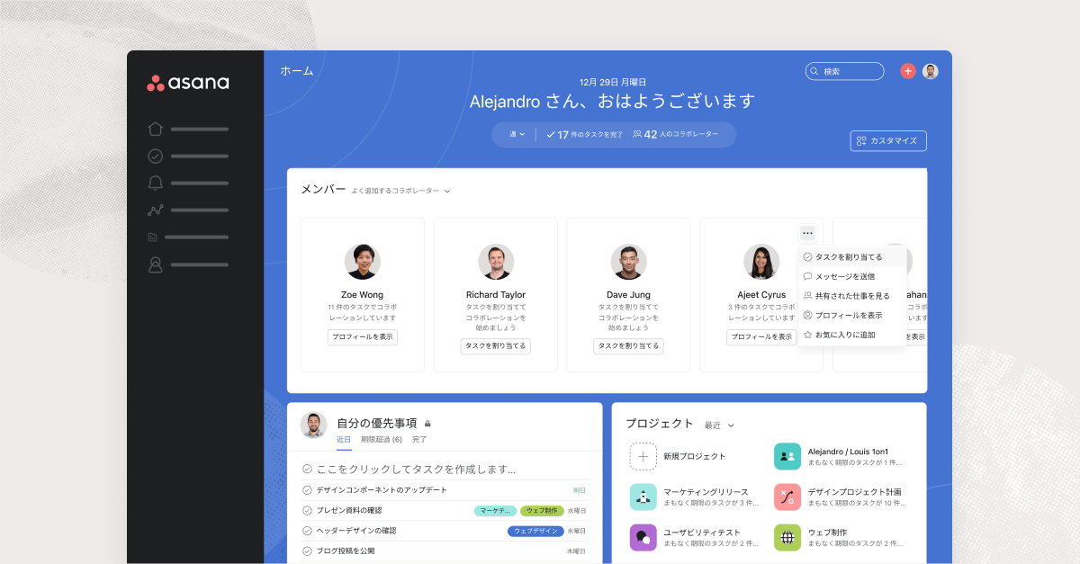1080x564 pixels.
Task: Click the 42 人のコラボレーター stat
Action: point(676,134)
